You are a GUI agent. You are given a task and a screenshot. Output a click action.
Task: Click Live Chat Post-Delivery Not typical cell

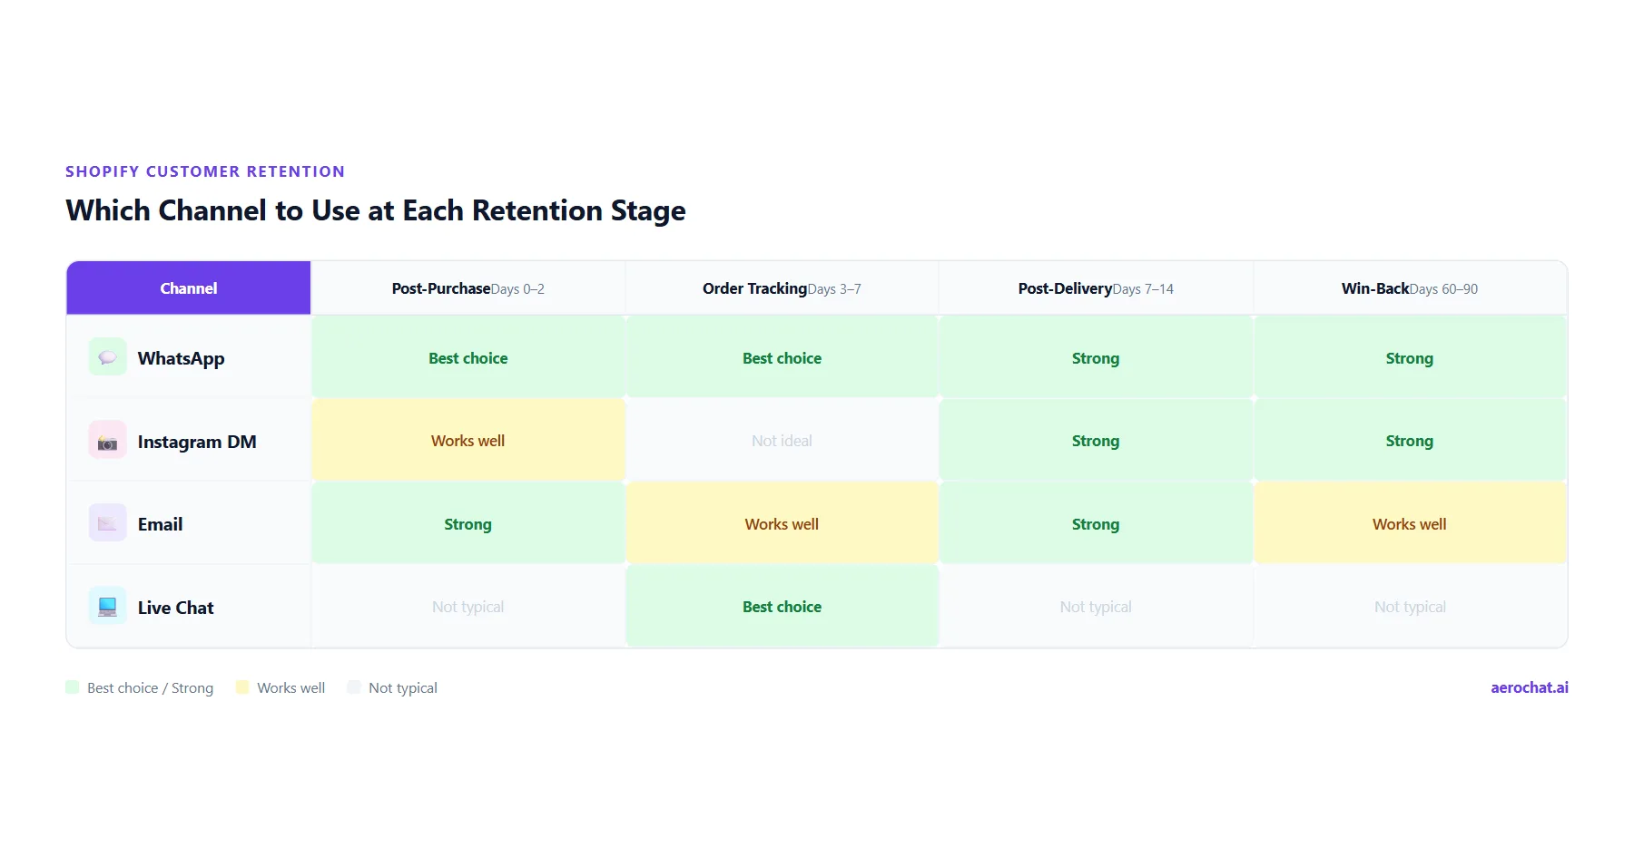point(1096,606)
